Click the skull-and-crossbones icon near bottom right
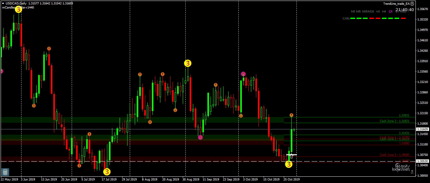Viewport: 430px width, 183px height. pyautogui.click(x=412, y=172)
